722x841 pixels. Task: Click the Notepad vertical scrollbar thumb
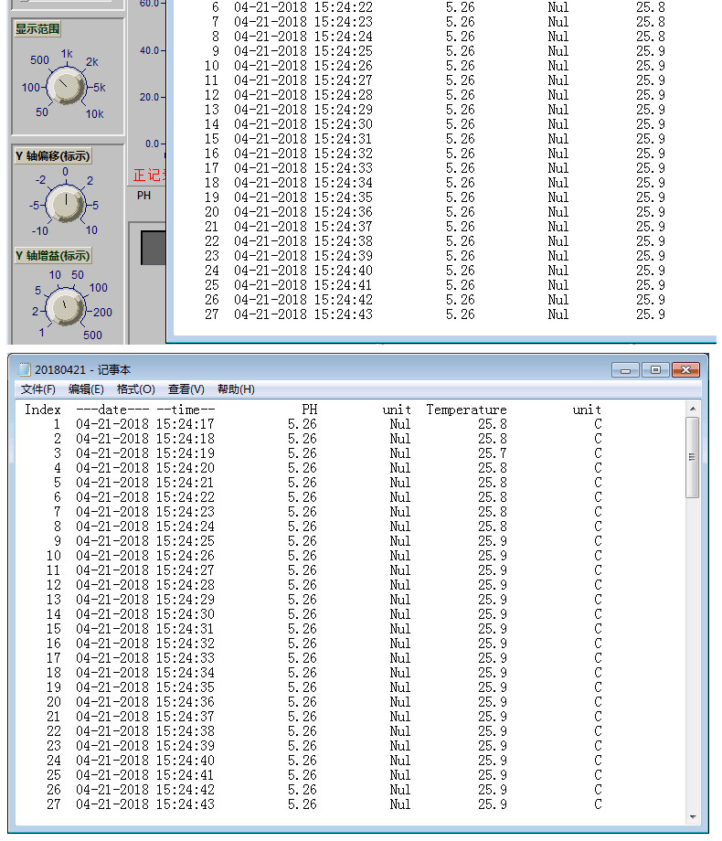(693, 457)
